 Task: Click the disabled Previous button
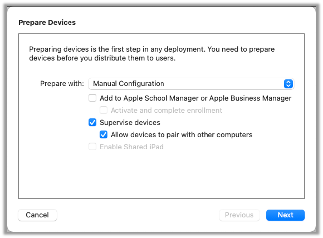coord(239,215)
